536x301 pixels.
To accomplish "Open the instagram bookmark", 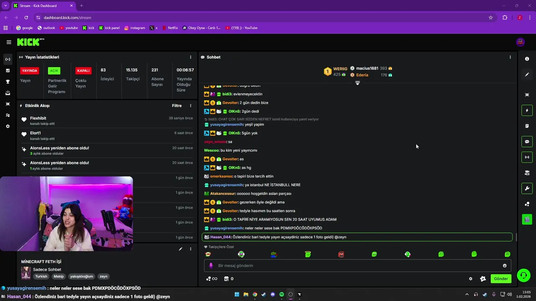I will (x=134, y=28).
